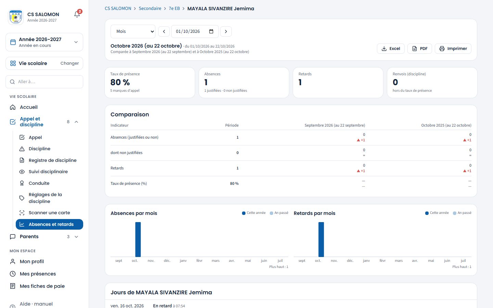This screenshot has width=493, height=308.
Task: Export the report to Excel
Action: click(391, 49)
